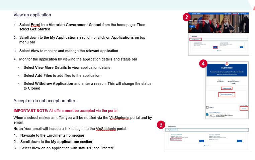
Task: Click View More Details in the Submitted screenshot
Action: [227, 88]
